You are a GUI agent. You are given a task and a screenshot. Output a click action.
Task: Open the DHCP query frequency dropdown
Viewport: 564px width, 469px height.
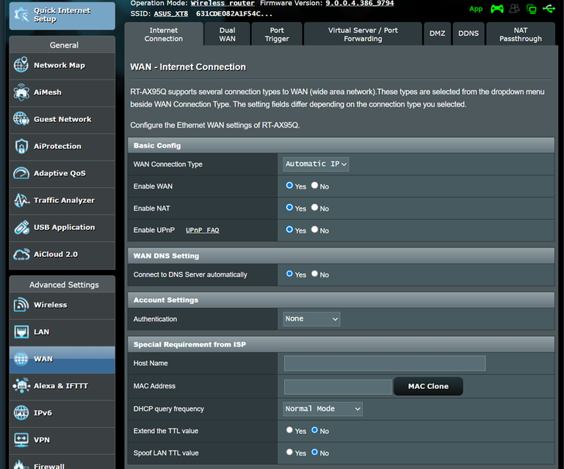point(322,409)
